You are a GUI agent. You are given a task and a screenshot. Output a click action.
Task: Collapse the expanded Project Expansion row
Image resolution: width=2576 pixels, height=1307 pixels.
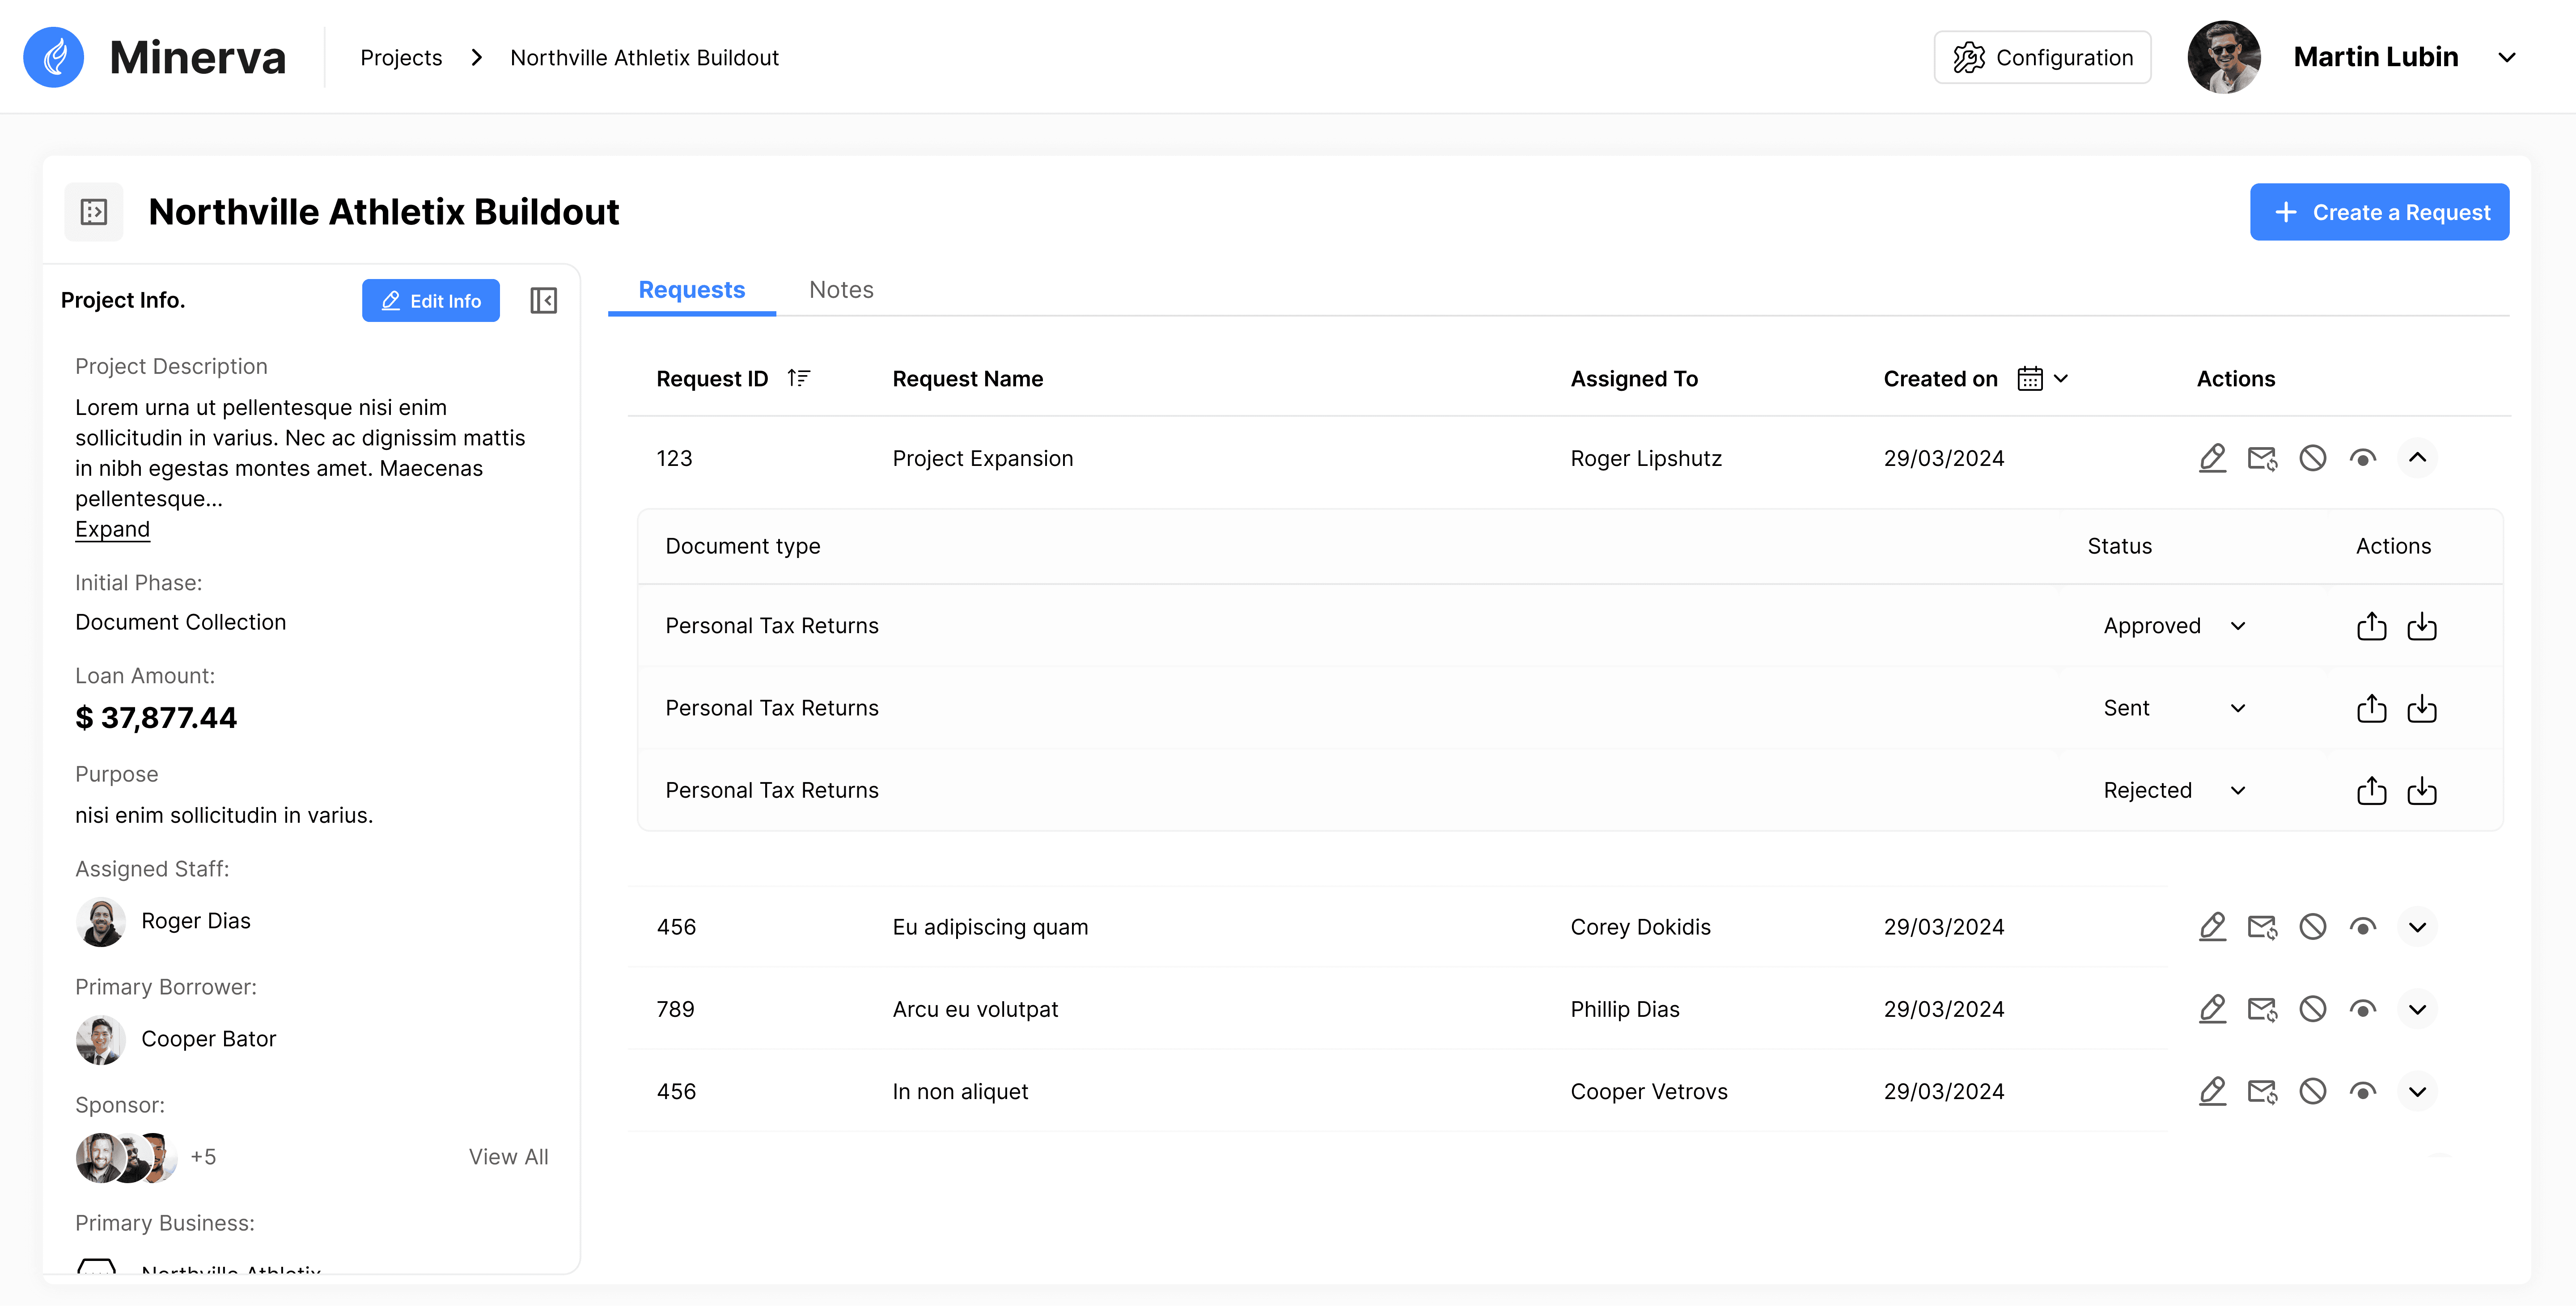[x=2417, y=458]
